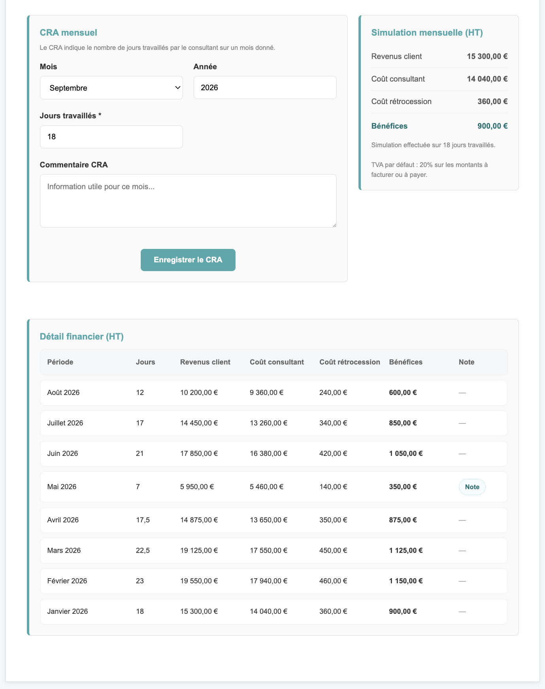
Task: Click the 10 200,00 € revenue for Août
Action: [x=199, y=393]
